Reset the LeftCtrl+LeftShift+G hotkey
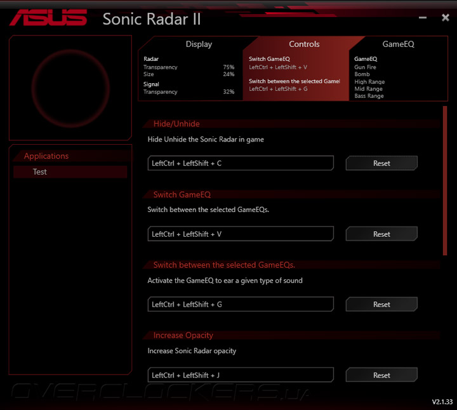The height and width of the screenshot is (410, 457). pos(381,305)
